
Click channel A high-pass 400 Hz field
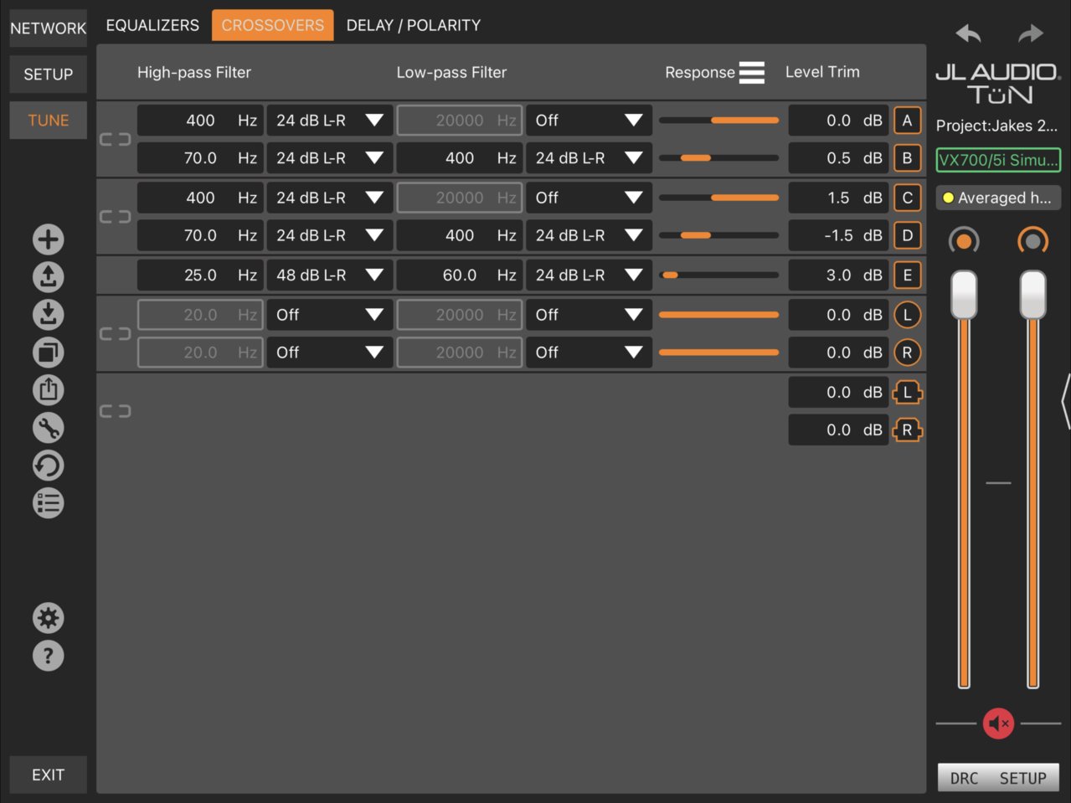(x=200, y=121)
